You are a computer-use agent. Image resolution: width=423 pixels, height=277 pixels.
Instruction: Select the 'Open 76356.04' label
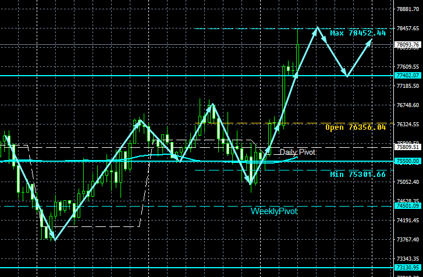pyautogui.click(x=356, y=127)
